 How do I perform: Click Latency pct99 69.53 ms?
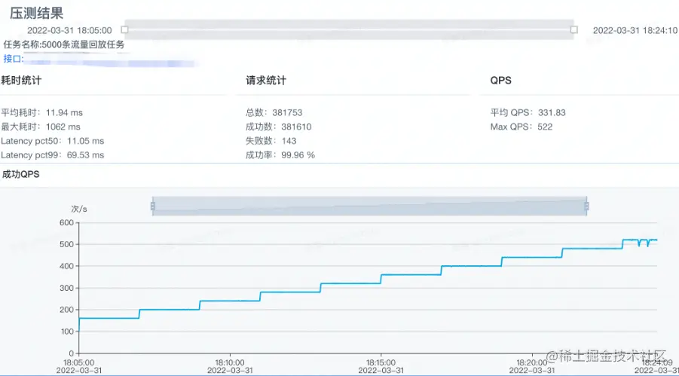(x=53, y=155)
